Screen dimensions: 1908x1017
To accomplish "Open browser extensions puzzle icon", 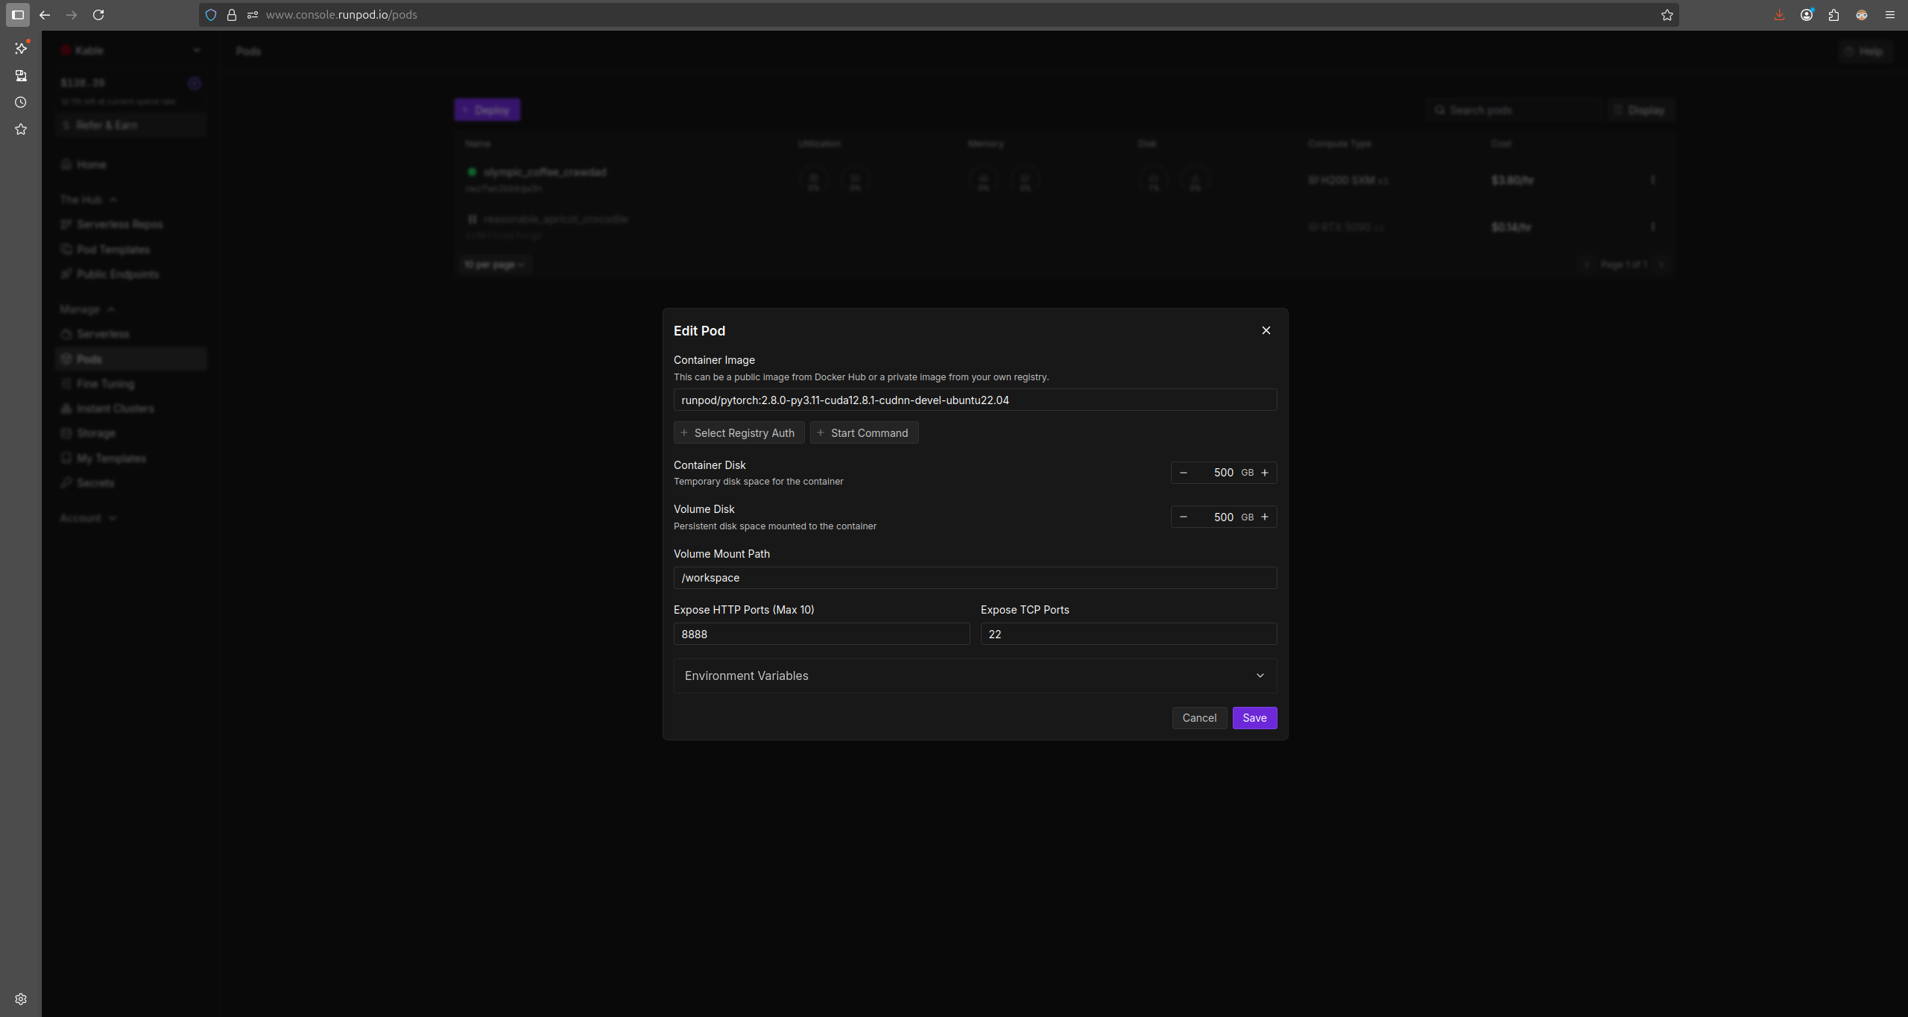I will [x=1833, y=15].
